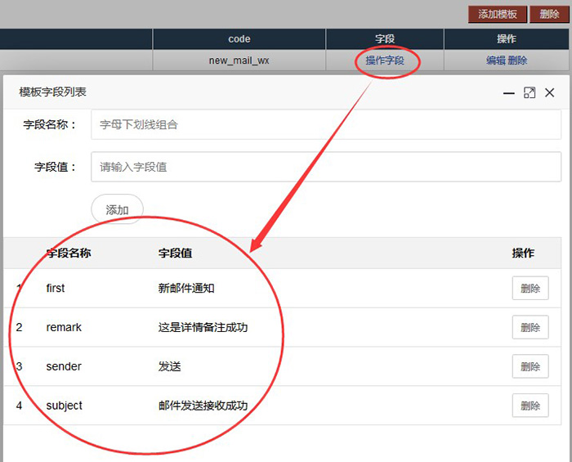Viewport: 572px width, 462px height.
Task: Select the sender field name cell
Action: tap(64, 366)
